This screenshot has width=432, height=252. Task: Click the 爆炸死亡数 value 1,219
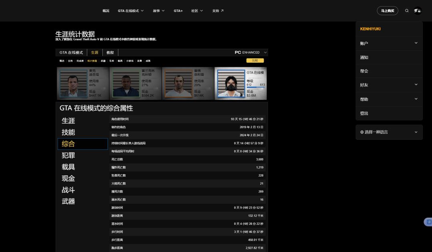pyautogui.click(x=260, y=167)
